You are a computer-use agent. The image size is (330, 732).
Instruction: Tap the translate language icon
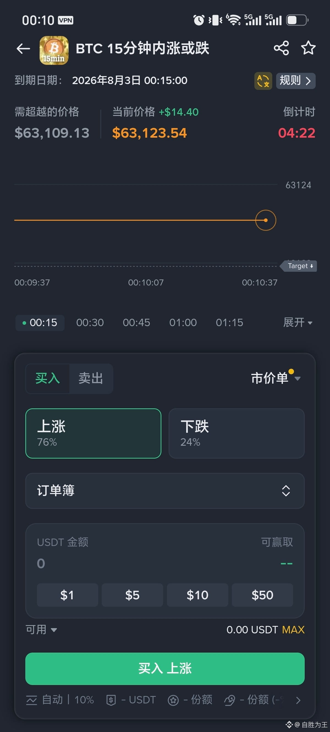[x=263, y=81]
